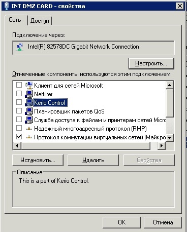
Task: Click the component list scroll up arrow
Action: coord(169,85)
